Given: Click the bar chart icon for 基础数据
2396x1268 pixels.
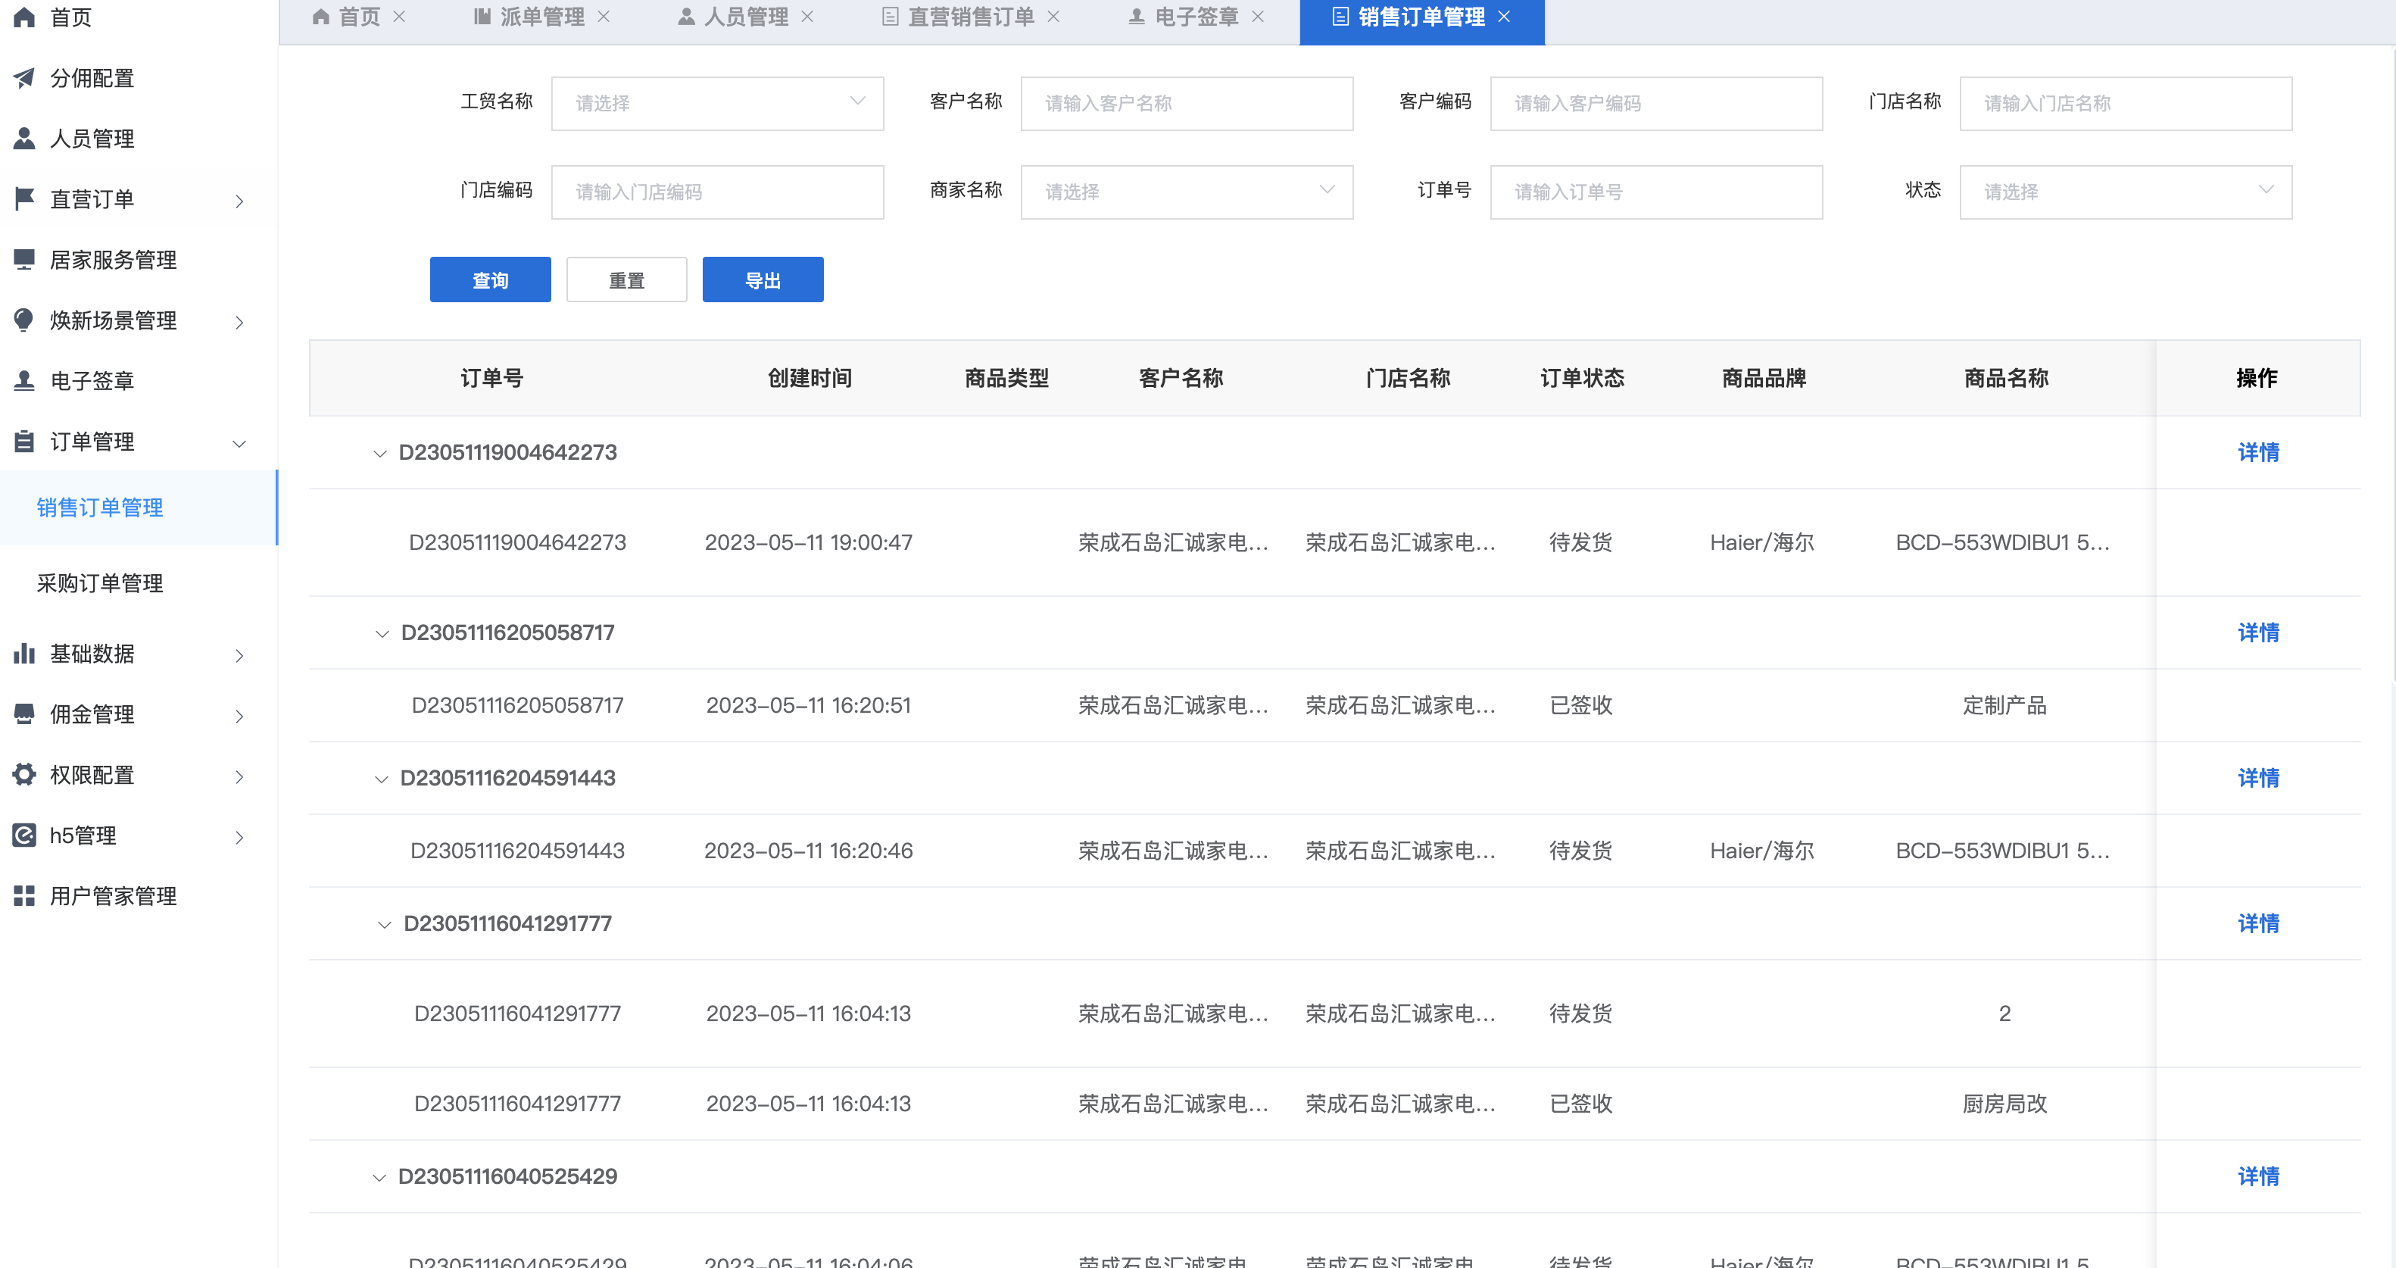Looking at the screenshot, I should [x=24, y=653].
